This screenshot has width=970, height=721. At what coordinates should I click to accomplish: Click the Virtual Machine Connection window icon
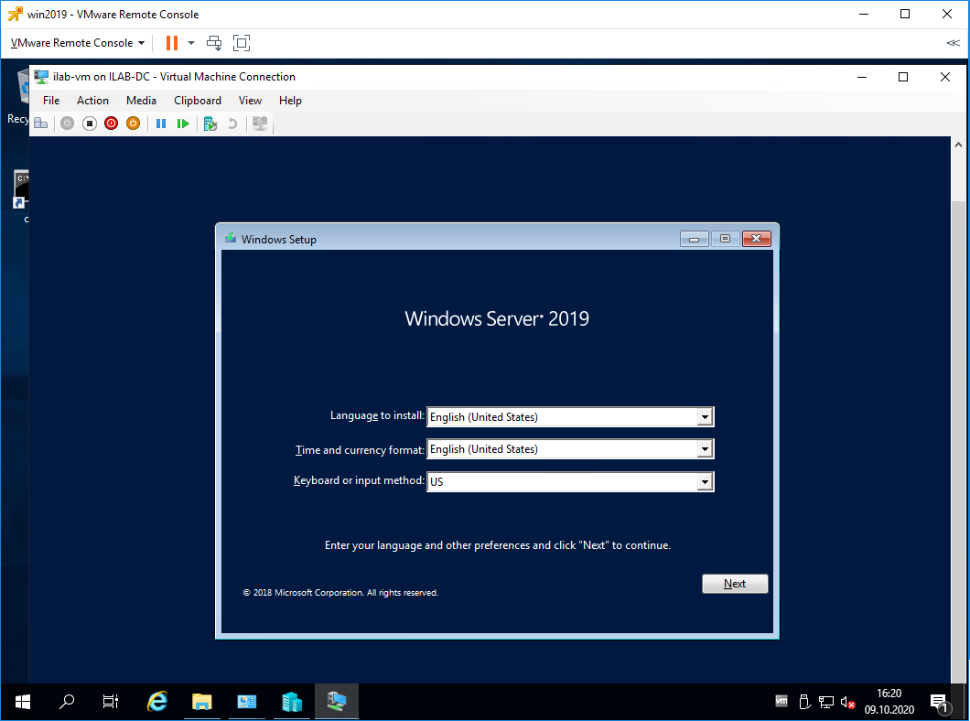41,77
